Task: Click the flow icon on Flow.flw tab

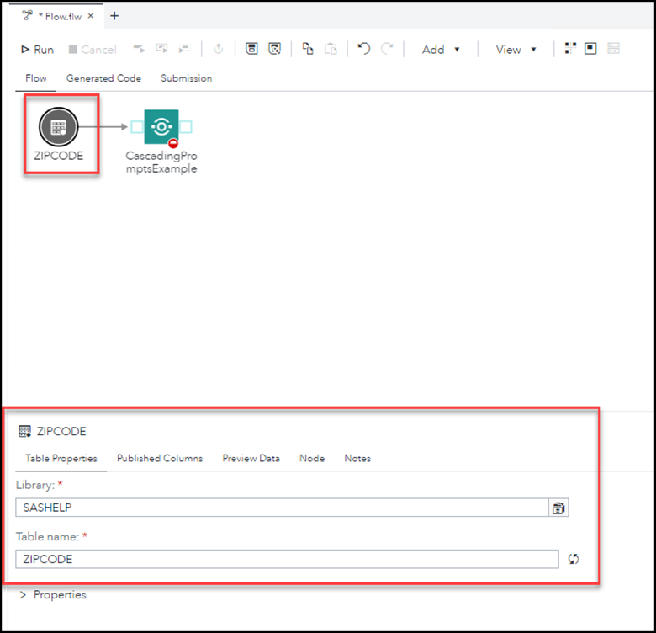Action: point(28,16)
